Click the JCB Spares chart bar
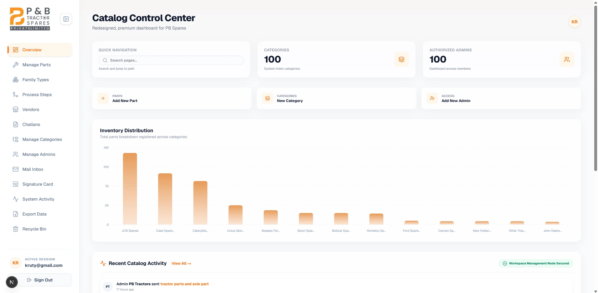 [x=130, y=189]
